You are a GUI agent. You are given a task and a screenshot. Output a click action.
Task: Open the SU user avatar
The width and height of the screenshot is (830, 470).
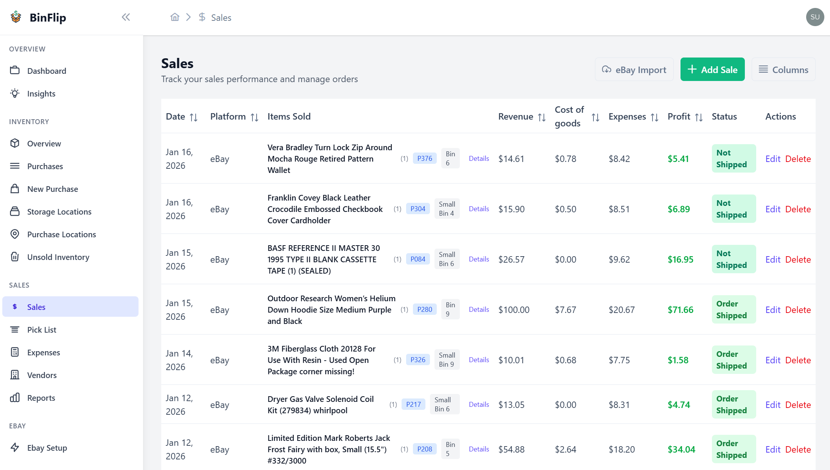coord(815,17)
